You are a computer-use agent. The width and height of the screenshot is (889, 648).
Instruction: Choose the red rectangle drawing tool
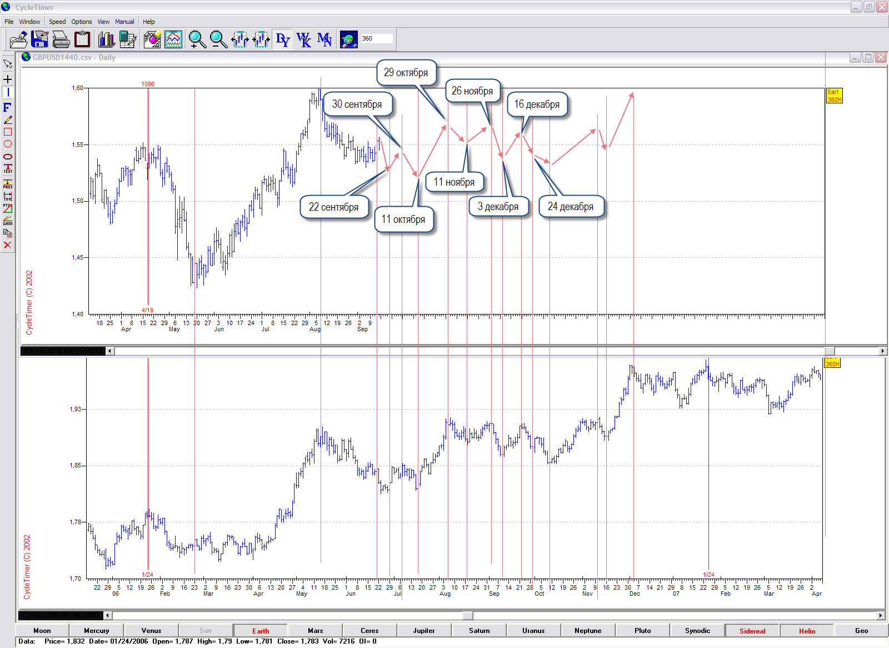coord(8,132)
